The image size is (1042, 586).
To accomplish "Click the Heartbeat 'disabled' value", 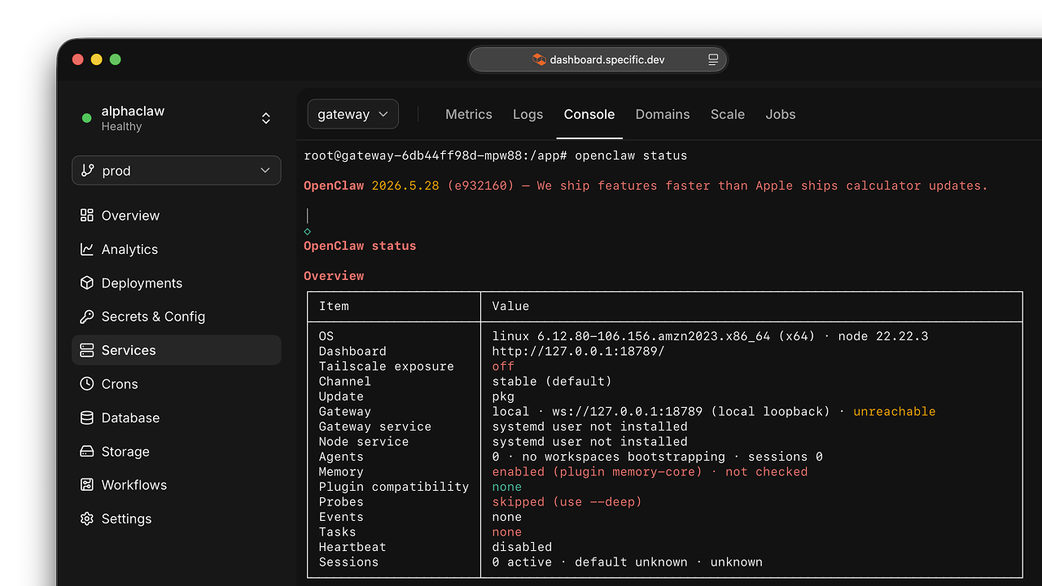I will point(522,547).
